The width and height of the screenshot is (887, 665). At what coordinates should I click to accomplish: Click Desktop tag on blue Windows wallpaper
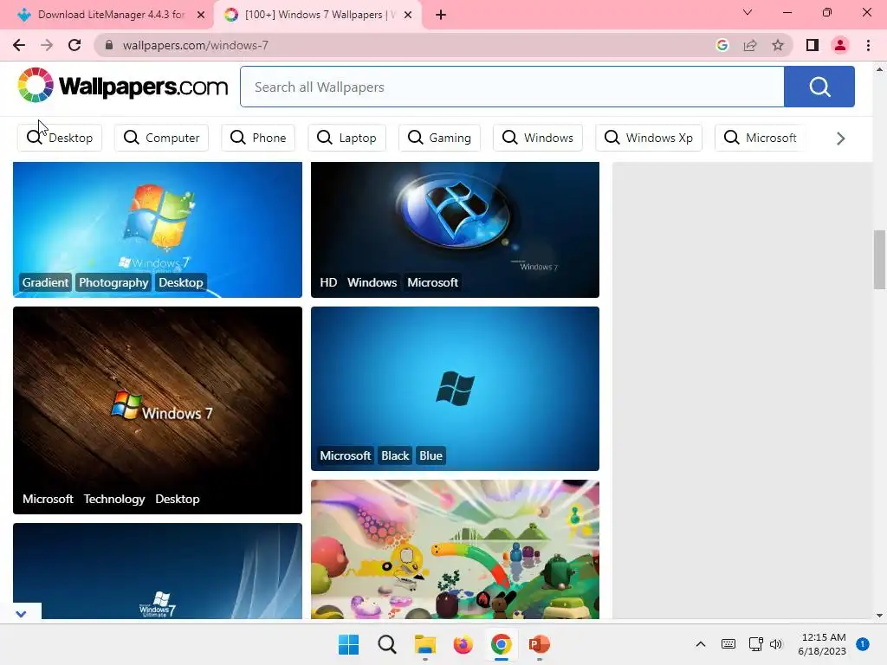[x=180, y=282]
